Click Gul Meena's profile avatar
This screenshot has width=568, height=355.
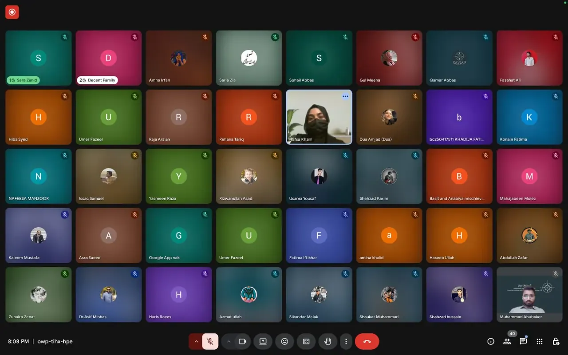click(x=389, y=58)
